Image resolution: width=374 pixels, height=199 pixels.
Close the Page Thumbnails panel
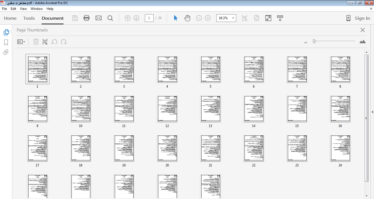[363, 30]
